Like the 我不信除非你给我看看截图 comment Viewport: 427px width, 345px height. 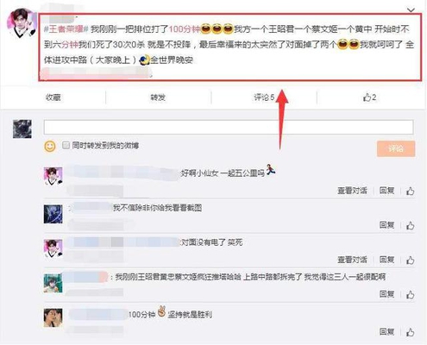pos(411,225)
